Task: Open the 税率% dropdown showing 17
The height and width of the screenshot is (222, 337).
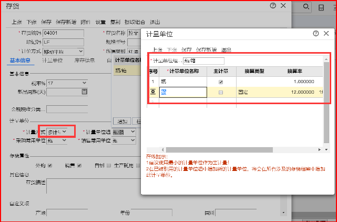Action: [x=67, y=83]
